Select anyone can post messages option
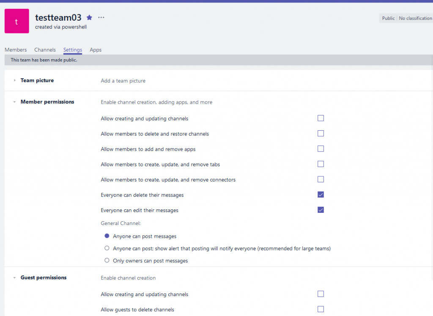This screenshot has width=433, height=316. pos(107,236)
